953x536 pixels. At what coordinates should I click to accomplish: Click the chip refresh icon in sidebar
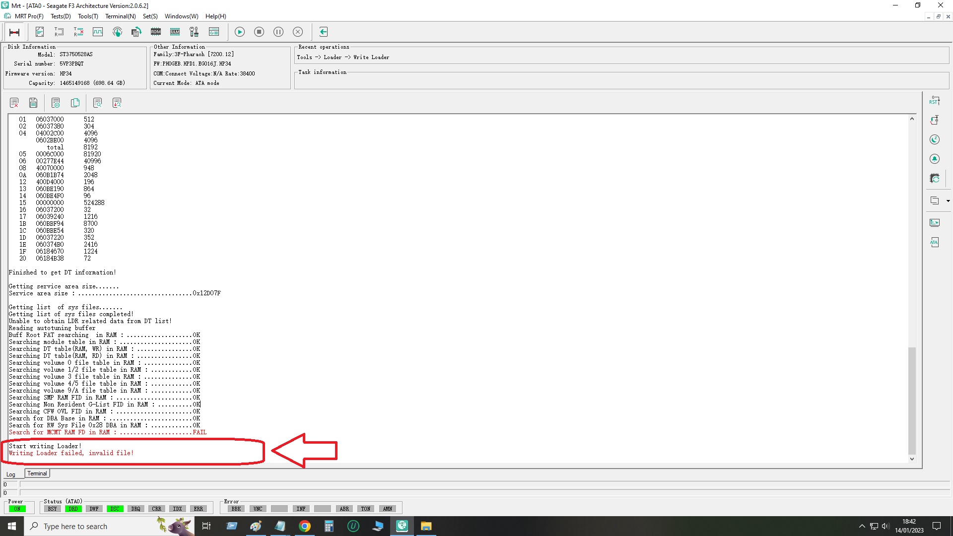coord(935,178)
